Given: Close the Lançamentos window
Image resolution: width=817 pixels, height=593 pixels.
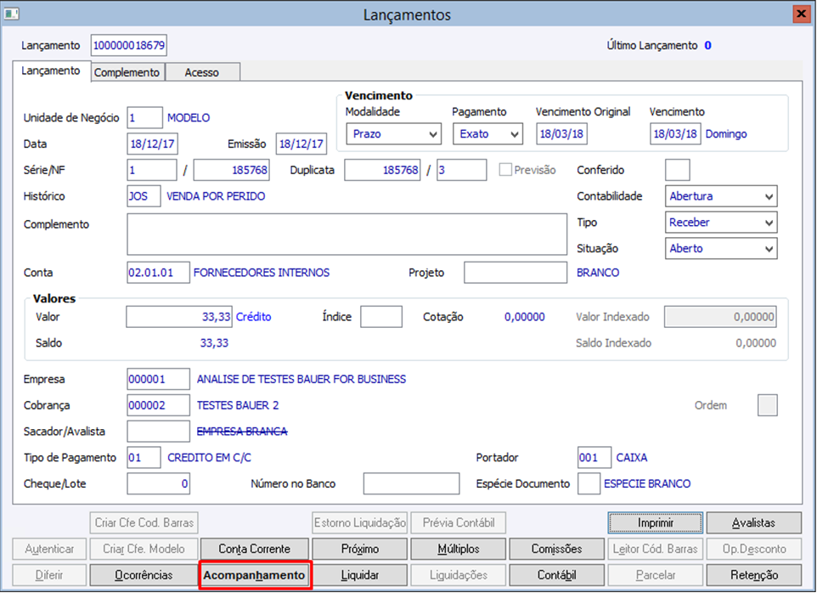Looking at the screenshot, I should [801, 14].
